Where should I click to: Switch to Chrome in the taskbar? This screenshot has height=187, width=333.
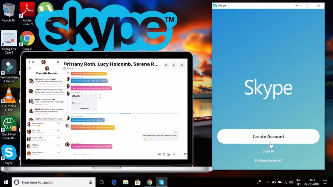[x=150, y=182]
